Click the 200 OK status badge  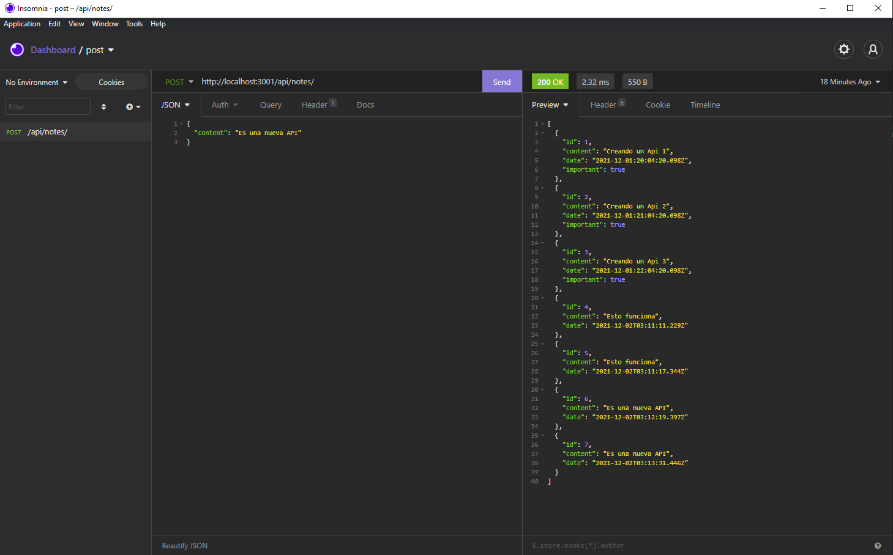pyautogui.click(x=550, y=82)
